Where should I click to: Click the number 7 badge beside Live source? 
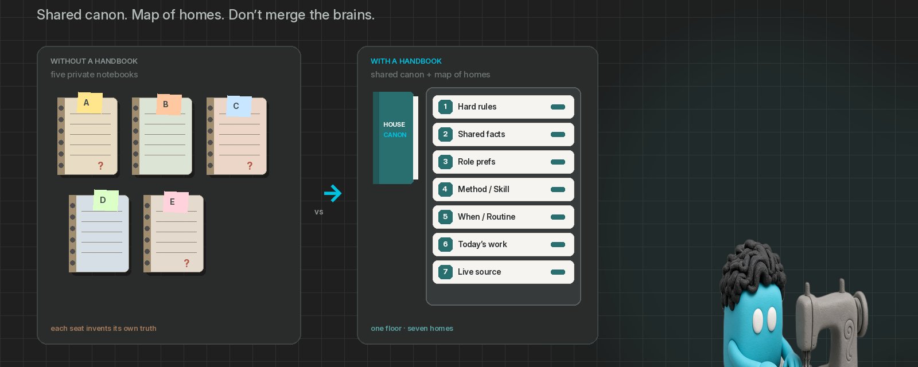445,272
